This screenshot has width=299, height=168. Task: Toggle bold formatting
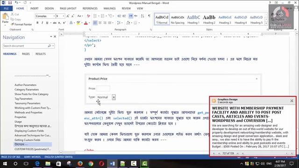tap(37, 23)
